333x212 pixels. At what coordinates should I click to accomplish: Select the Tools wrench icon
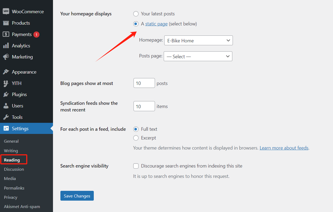pyautogui.click(x=6, y=117)
